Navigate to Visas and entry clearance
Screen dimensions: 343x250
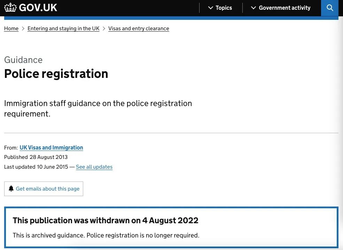click(139, 29)
